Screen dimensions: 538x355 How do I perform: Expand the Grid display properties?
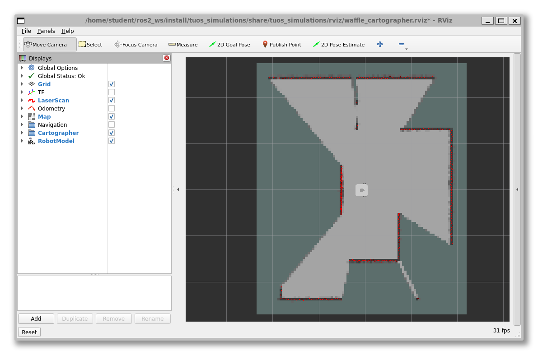click(22, 84)
